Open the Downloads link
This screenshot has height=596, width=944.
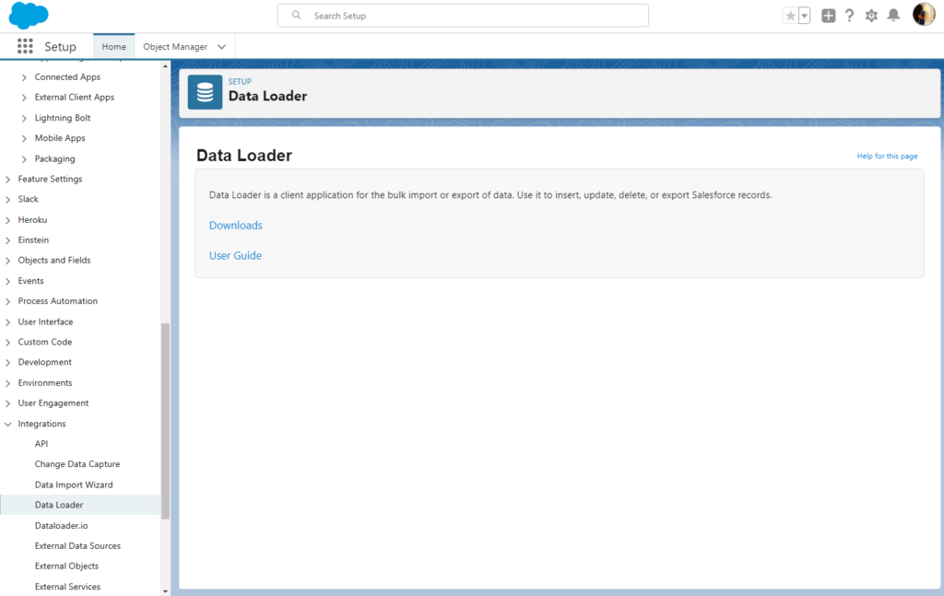click(235, 225)
